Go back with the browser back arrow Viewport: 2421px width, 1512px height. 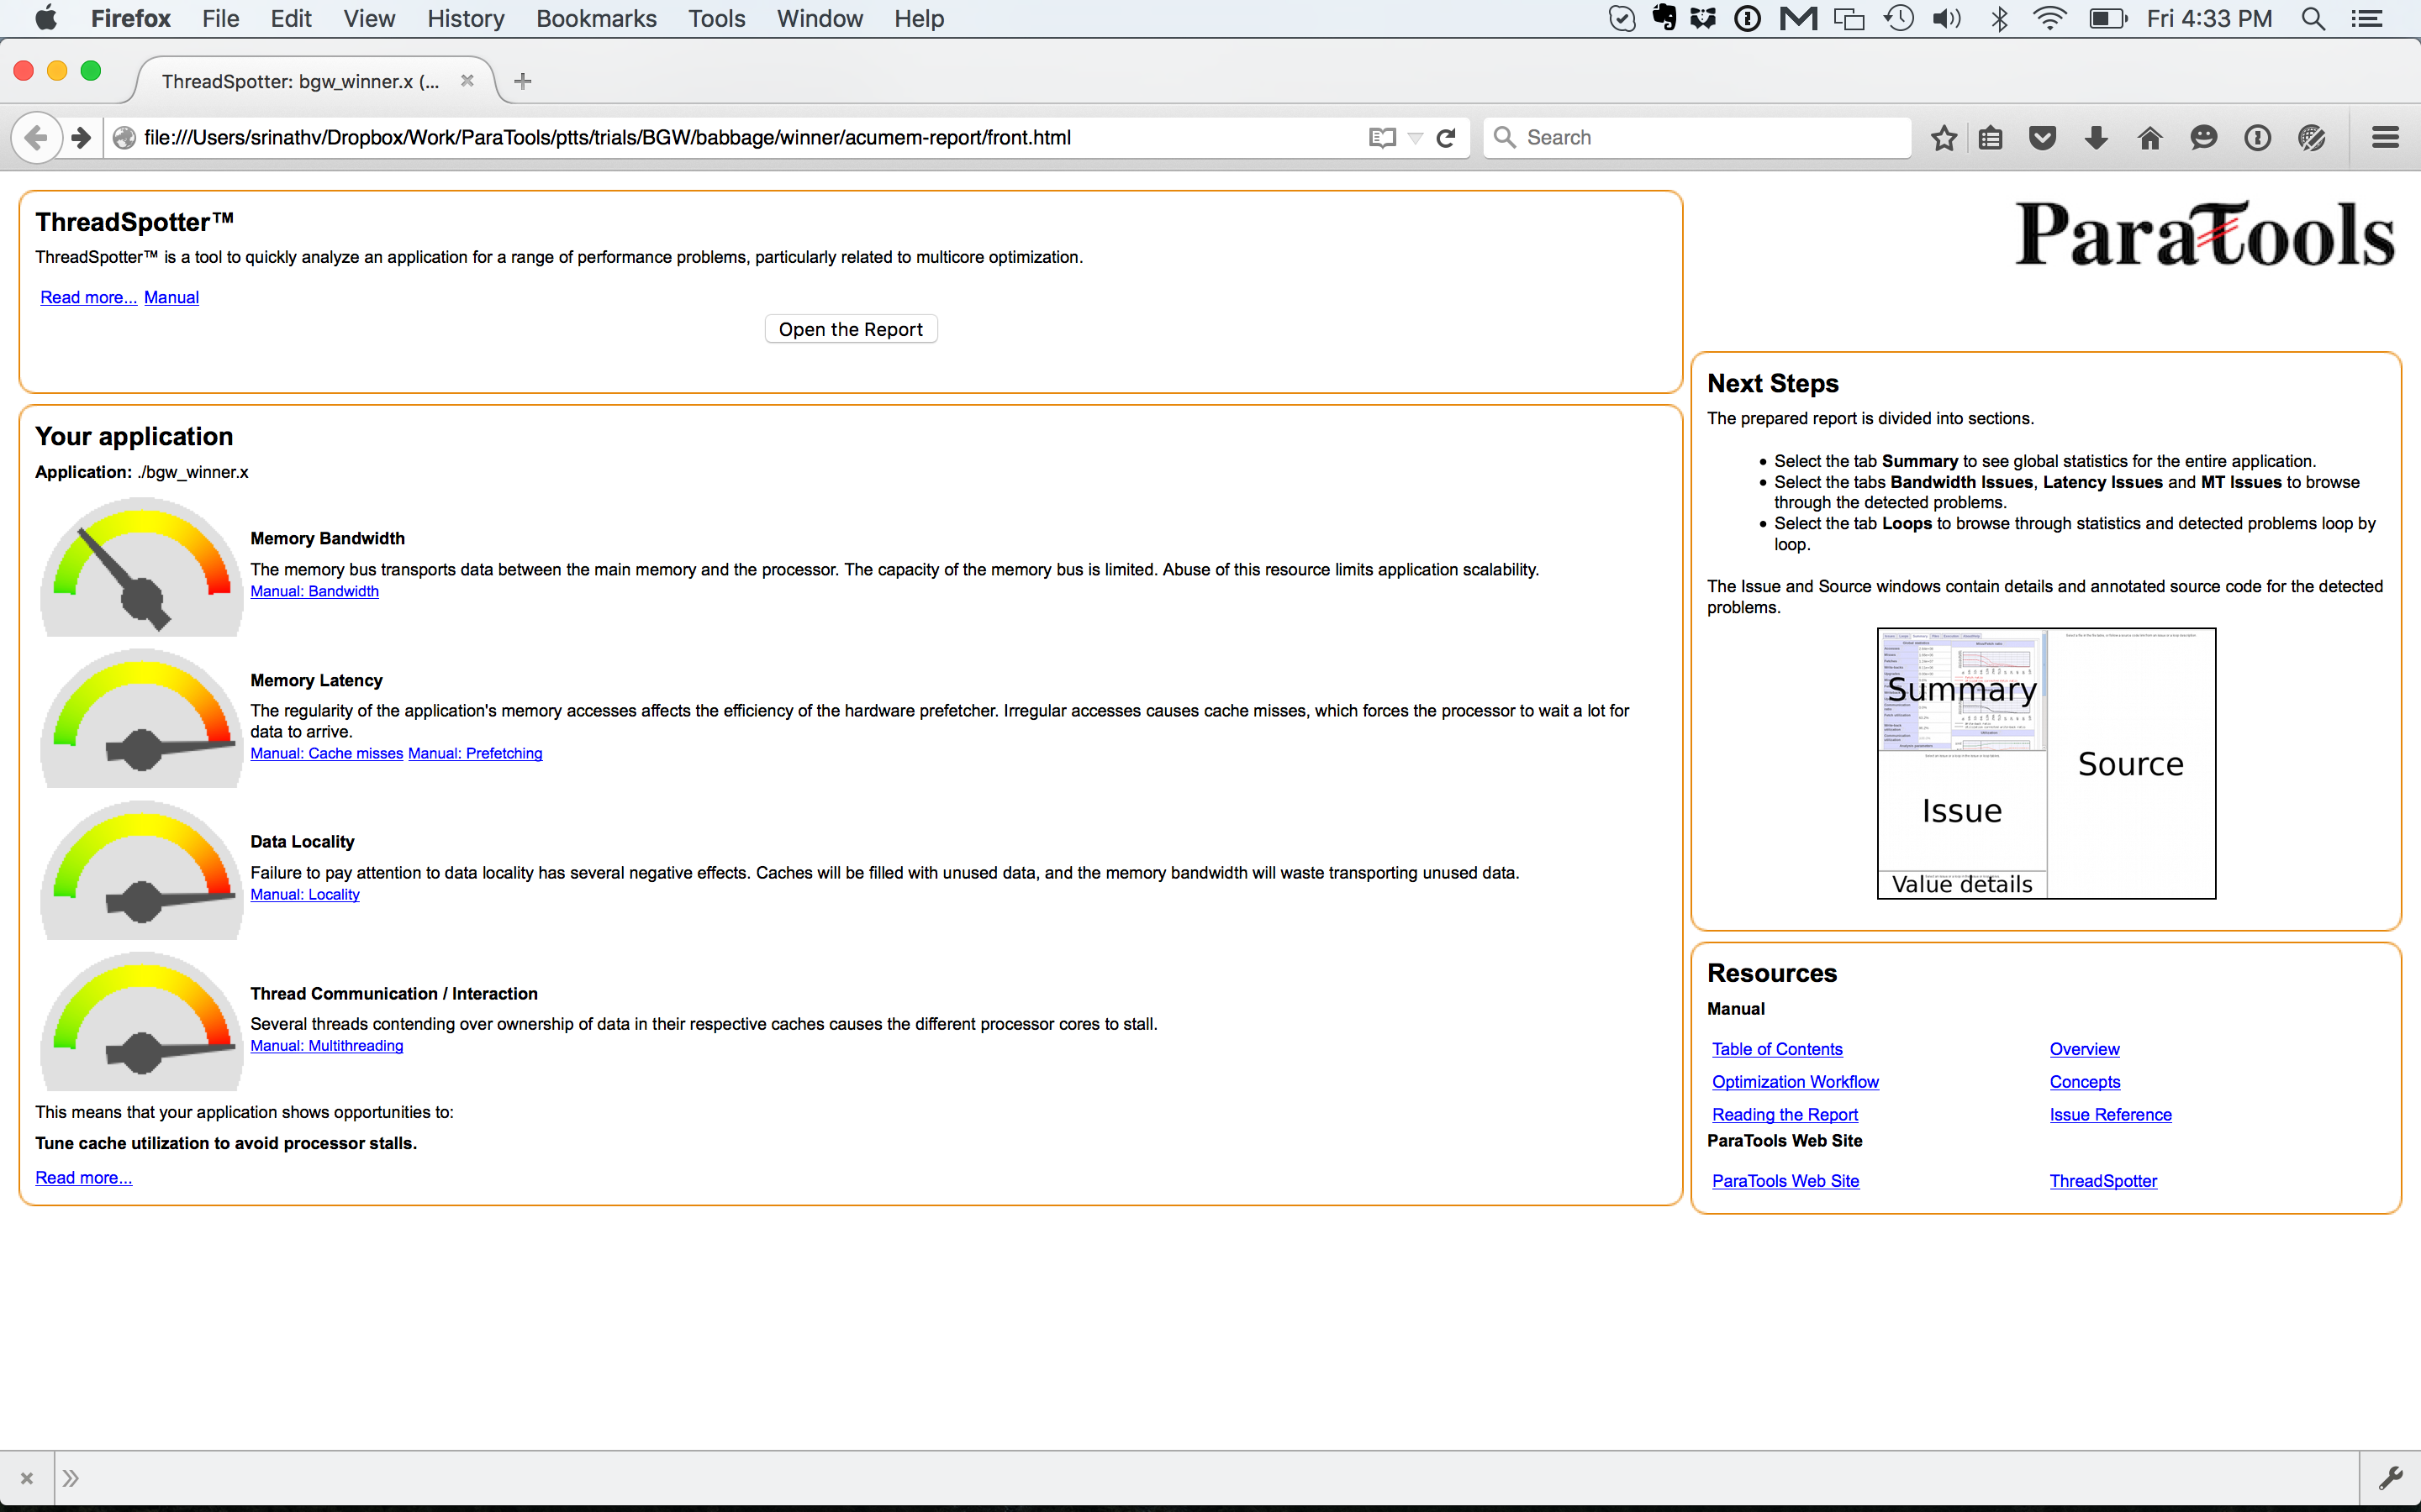click(36, 138)
